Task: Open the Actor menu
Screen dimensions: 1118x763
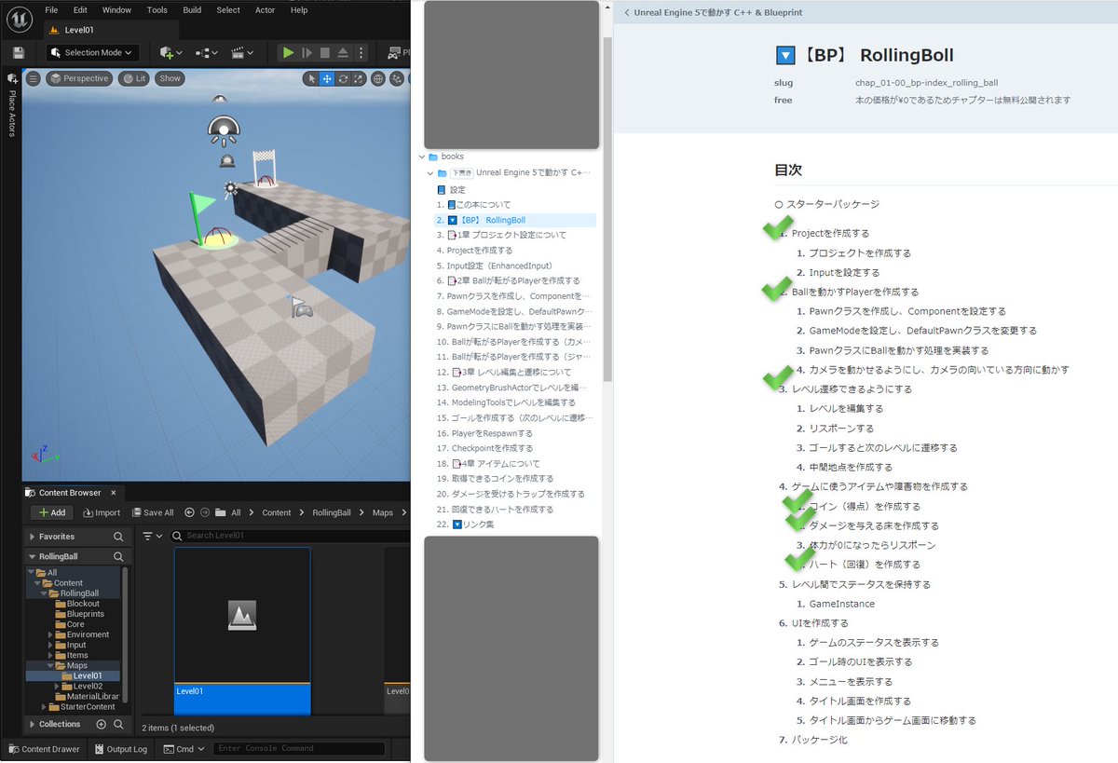Action: pyautogui.click(x=265, y=10)
